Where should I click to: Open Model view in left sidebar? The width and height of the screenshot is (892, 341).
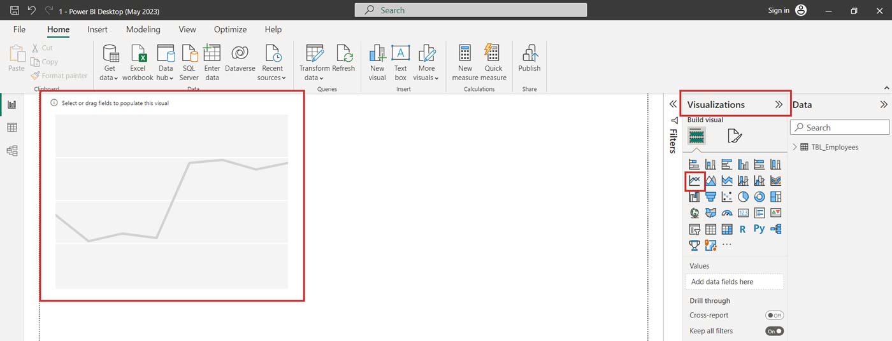point(11,151)
